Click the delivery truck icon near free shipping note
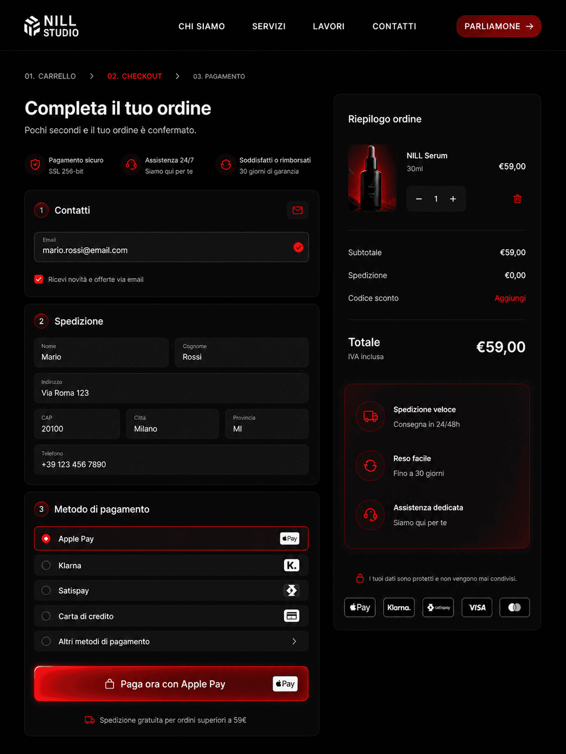 [x=90, y=720]
